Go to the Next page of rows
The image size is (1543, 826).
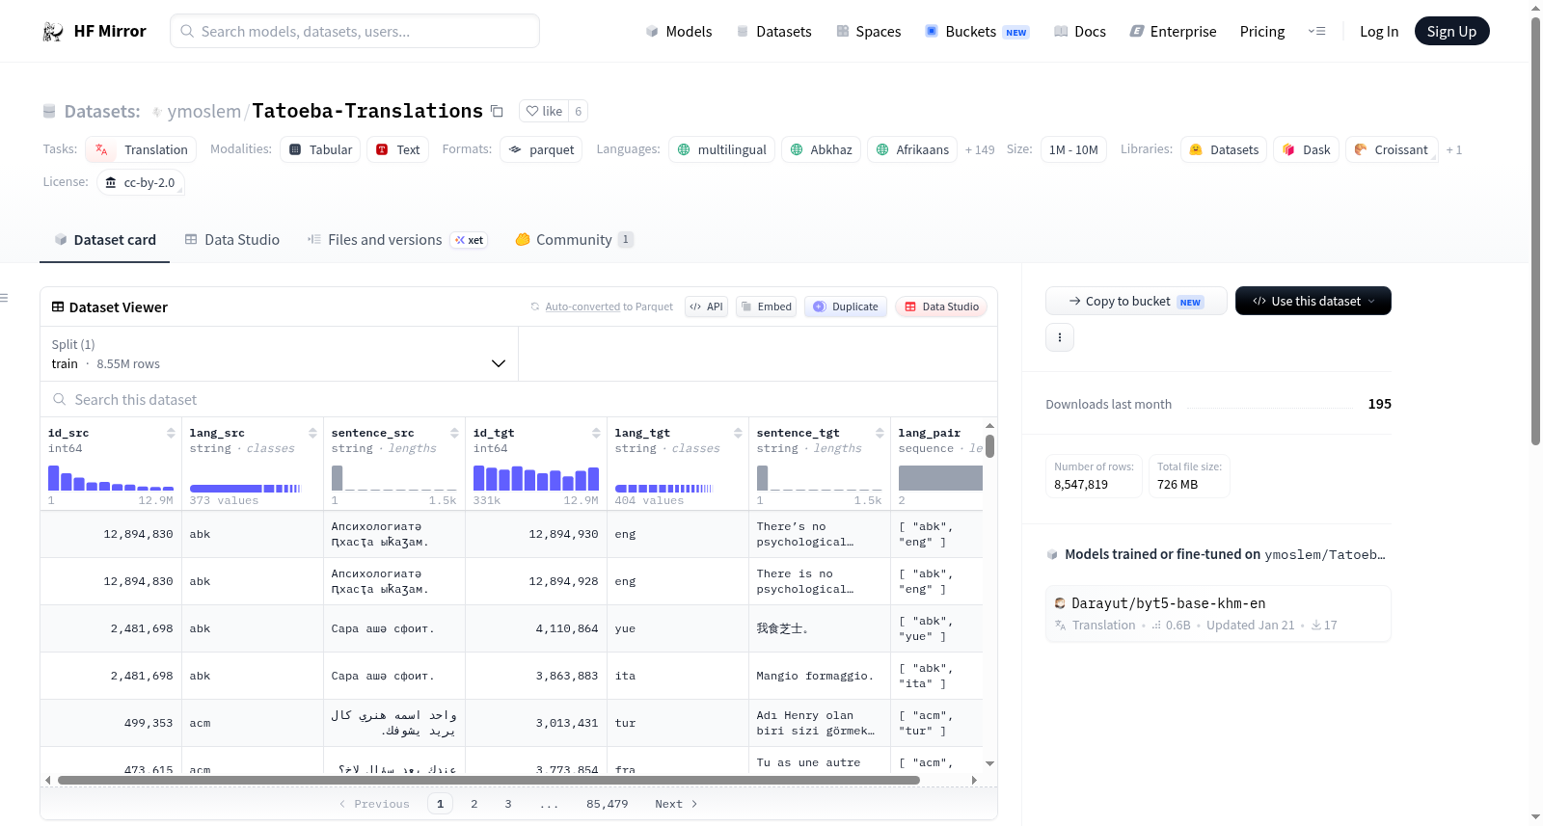click(676, 804)
